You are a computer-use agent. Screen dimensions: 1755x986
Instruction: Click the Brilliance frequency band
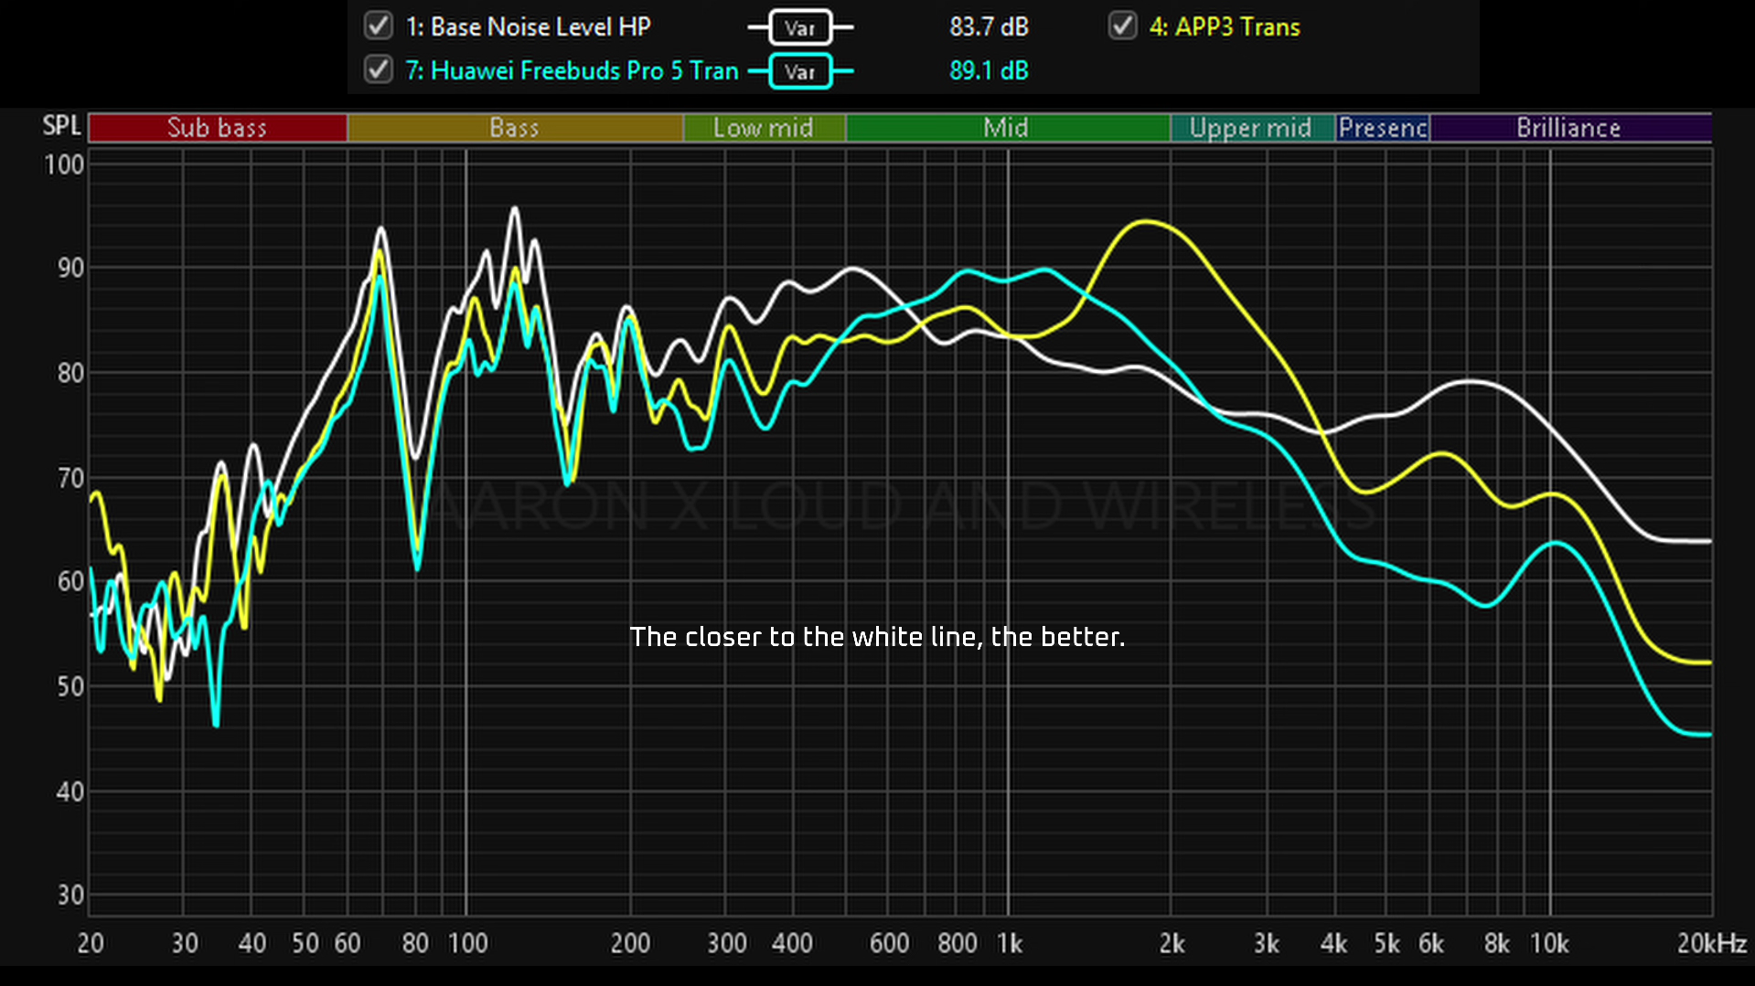point(1570,128)
